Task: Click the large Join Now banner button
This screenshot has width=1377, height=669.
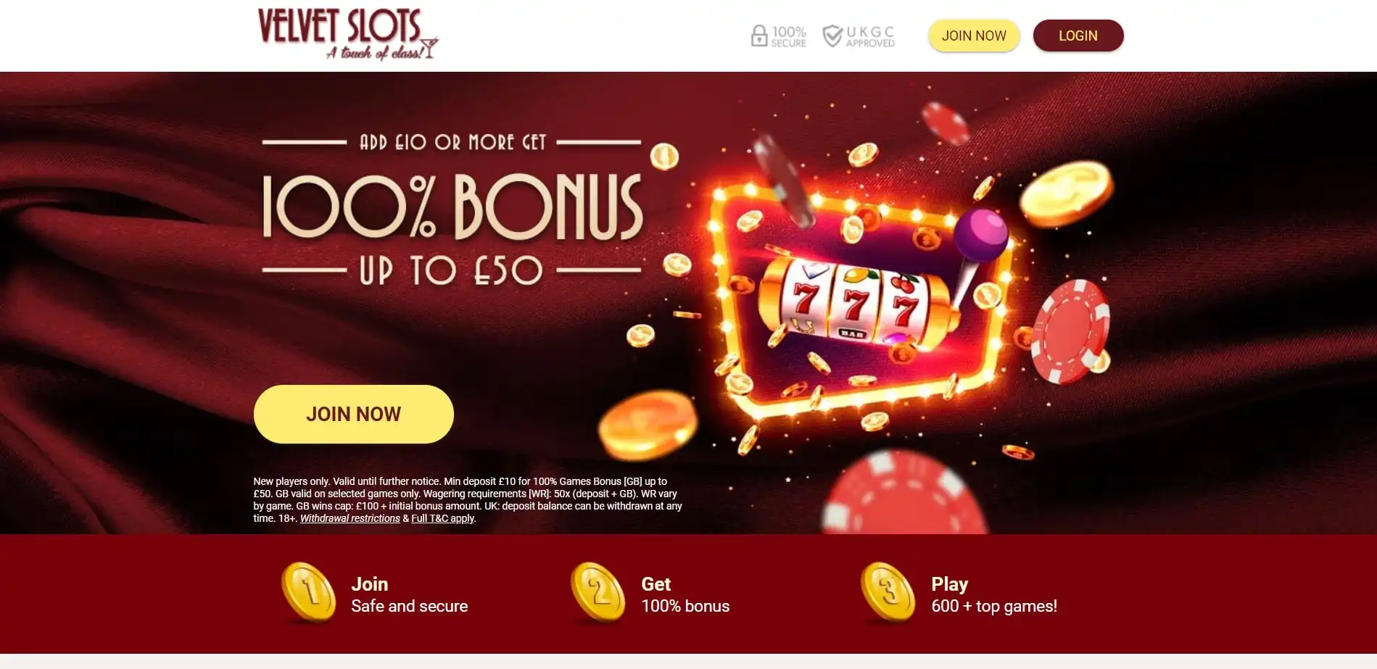Action: click(x=354, y=414)
